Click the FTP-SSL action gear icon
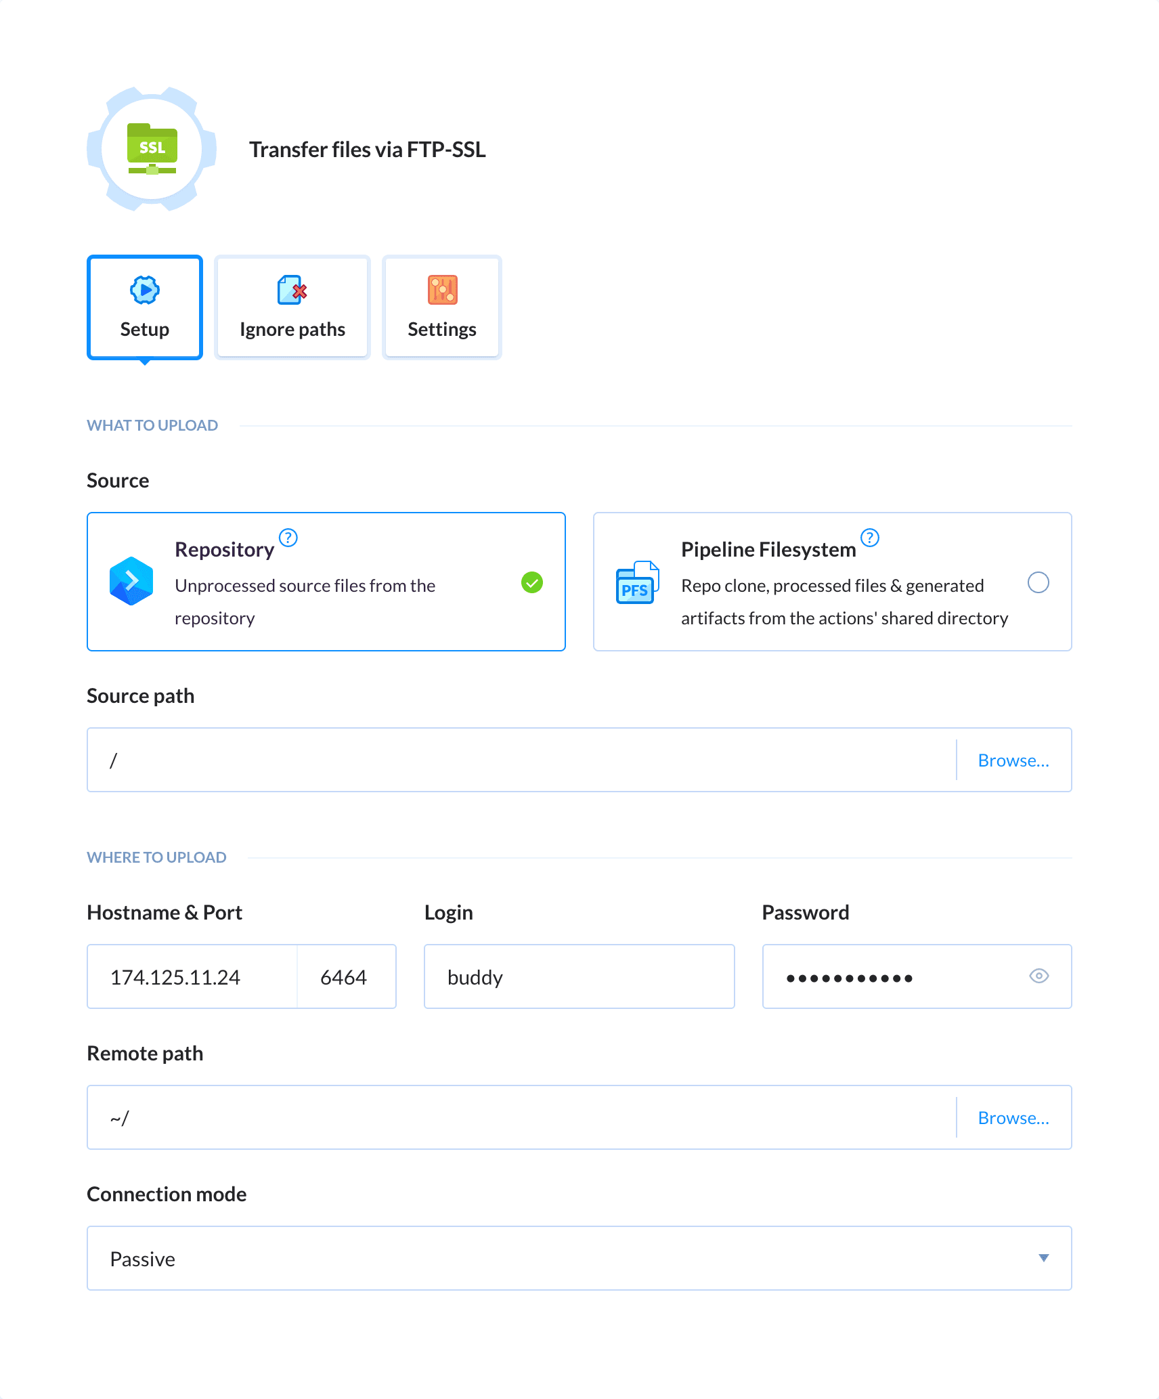This screenshot has height=1399, width=1159. tap(150, 150)
